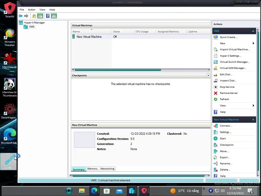
Task: Click the details pane bottom horizontal scrollbar
Action: point(138,176)
